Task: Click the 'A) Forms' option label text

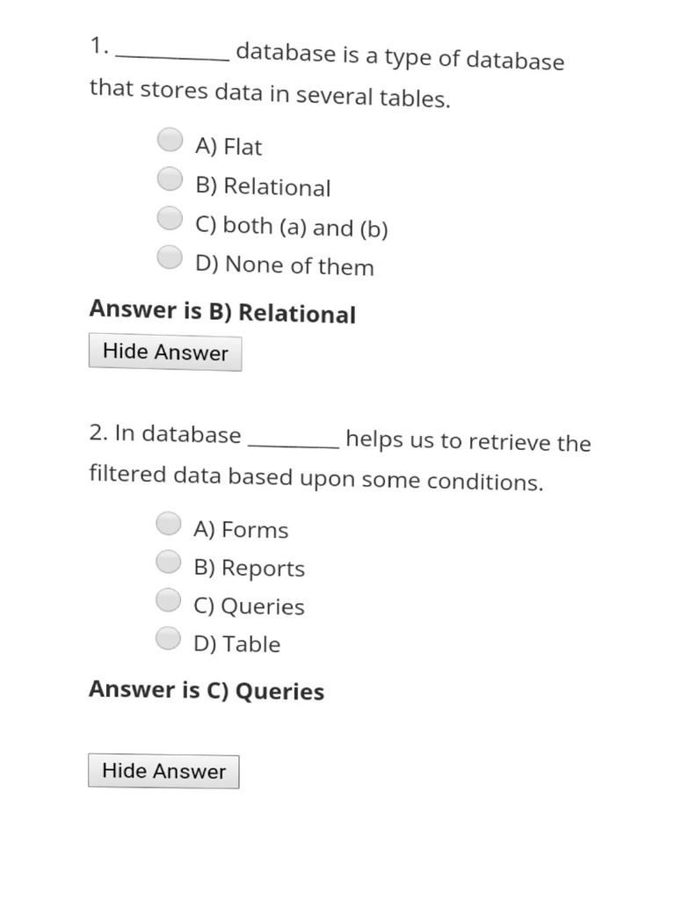Action: (241, 529)
